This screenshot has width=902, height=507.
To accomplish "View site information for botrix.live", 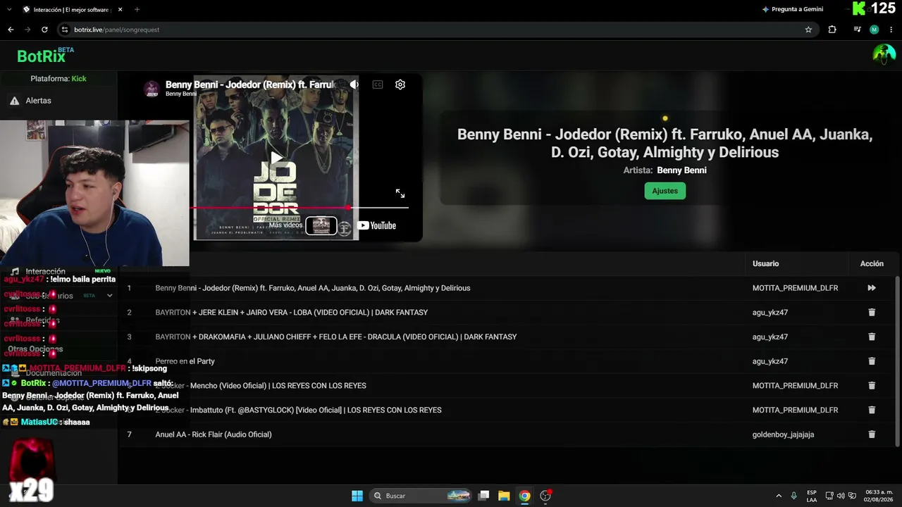I will pyautogui.click(x=65, y=30).
